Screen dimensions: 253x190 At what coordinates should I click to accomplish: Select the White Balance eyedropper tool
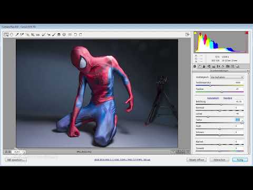[17, 34]
